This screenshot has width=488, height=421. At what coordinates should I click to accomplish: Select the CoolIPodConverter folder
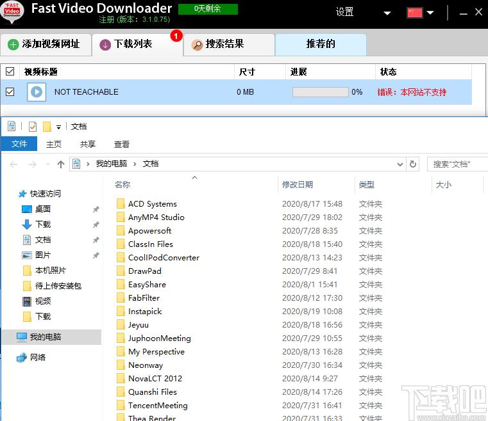pos(164,257)
